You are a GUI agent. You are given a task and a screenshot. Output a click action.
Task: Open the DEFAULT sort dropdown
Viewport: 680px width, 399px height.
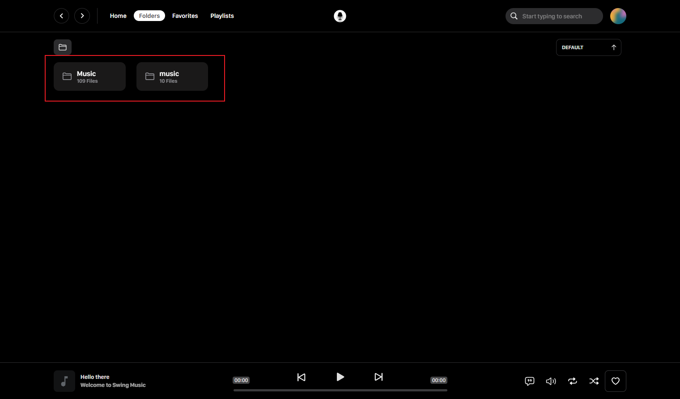click(x=582, y=47)
